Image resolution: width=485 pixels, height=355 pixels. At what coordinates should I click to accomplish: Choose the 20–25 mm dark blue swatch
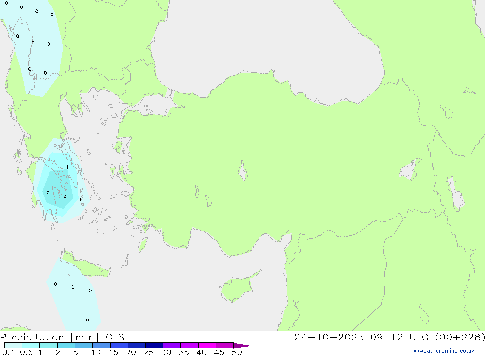[137, 345]
